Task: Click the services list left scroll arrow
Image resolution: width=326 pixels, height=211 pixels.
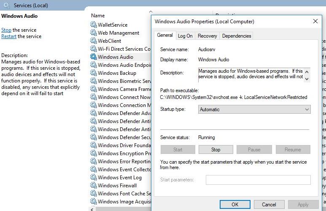Action: point(92,209)
